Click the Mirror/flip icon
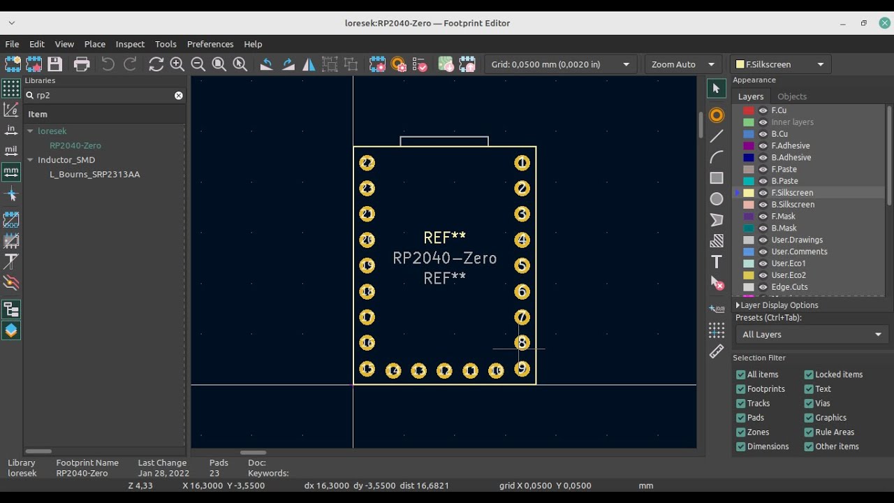The height and width of the screenshot is (503, 894). (309, 64)
